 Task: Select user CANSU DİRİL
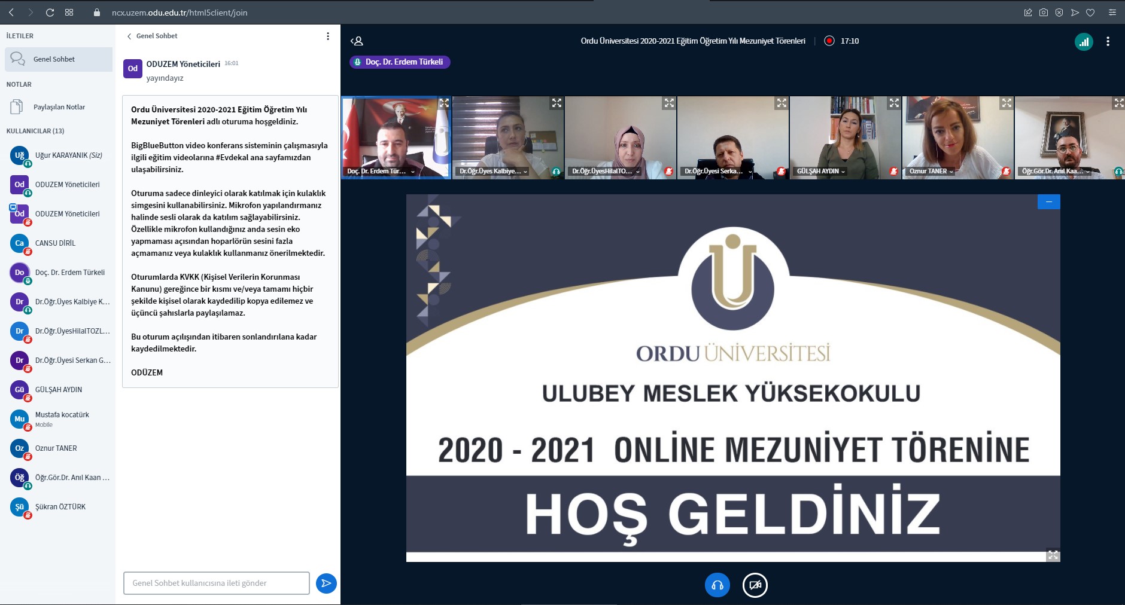(x=59, y=243)
